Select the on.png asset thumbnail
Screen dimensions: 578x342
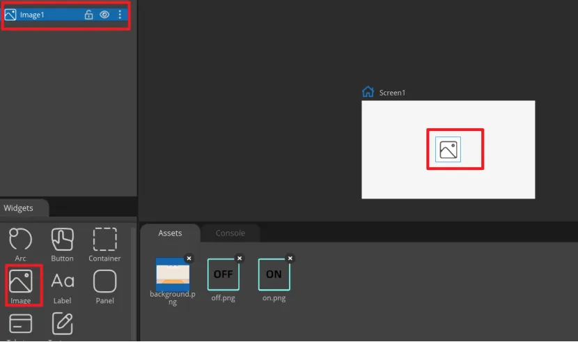point(274,274)
